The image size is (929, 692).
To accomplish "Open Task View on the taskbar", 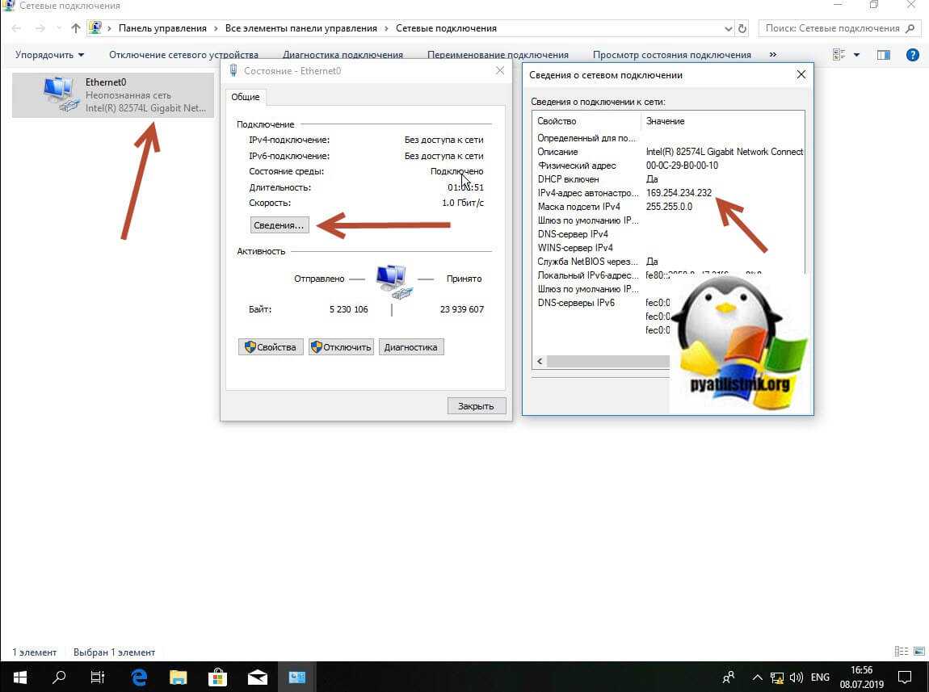I will point(98,677).
